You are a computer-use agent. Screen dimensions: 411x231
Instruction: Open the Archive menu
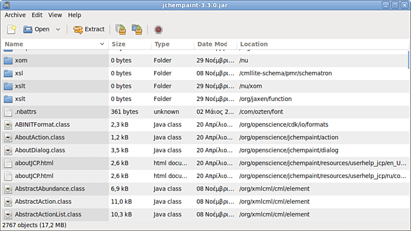click(x=15, y=15)
